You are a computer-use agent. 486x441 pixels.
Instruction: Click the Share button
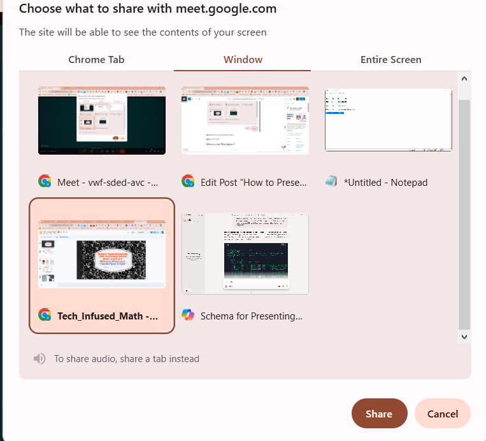coord(379,414)
